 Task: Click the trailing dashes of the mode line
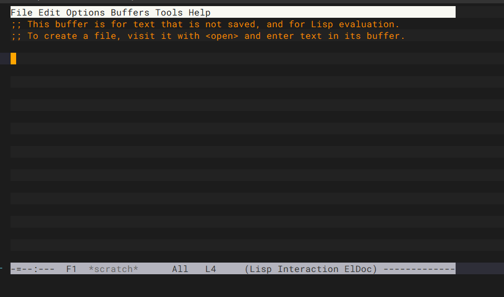pyautogui.click(x=419, y=269)
